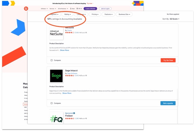Click the Oracle NetSuite logo thumbnail
Viewport: 196px width, 131px height.
(56, 33)
